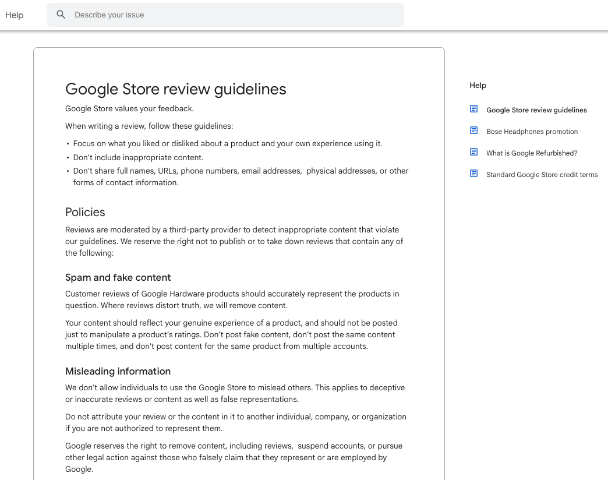Viewport: 608px width, 480px height.
Task: Click the article icon beside Bose Headphones promotion
Action: (473, 130)
